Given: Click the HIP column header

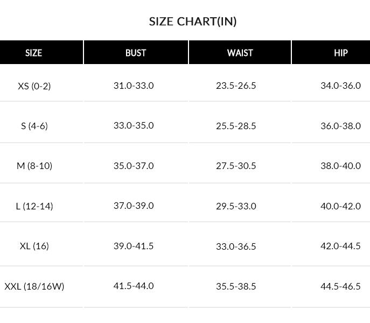Looking at the screenshot, I should pyautogui.click(x=340, y=53).
